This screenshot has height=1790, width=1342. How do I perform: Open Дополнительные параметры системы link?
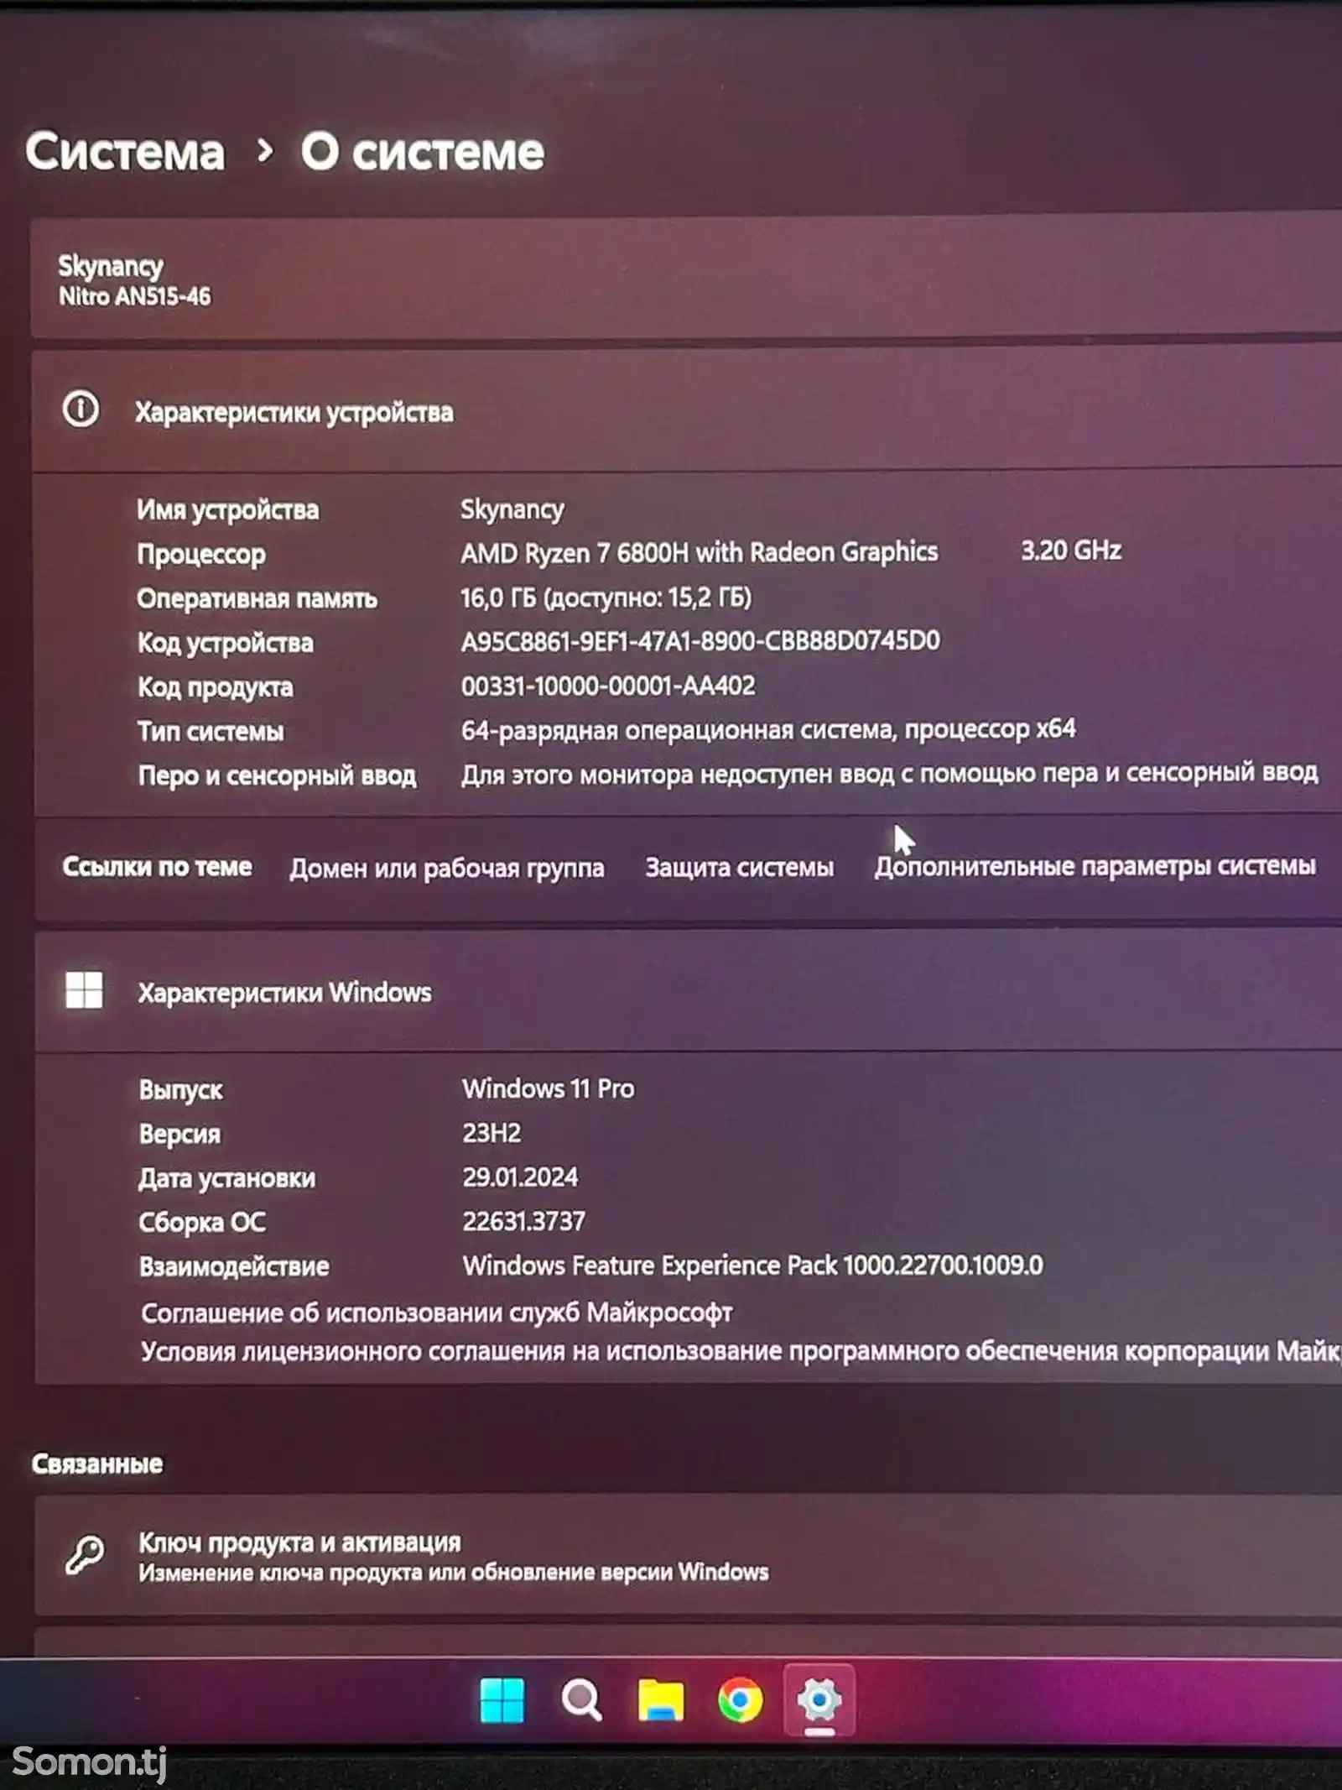coord(1095,865)
